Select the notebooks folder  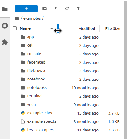[67, 88]
